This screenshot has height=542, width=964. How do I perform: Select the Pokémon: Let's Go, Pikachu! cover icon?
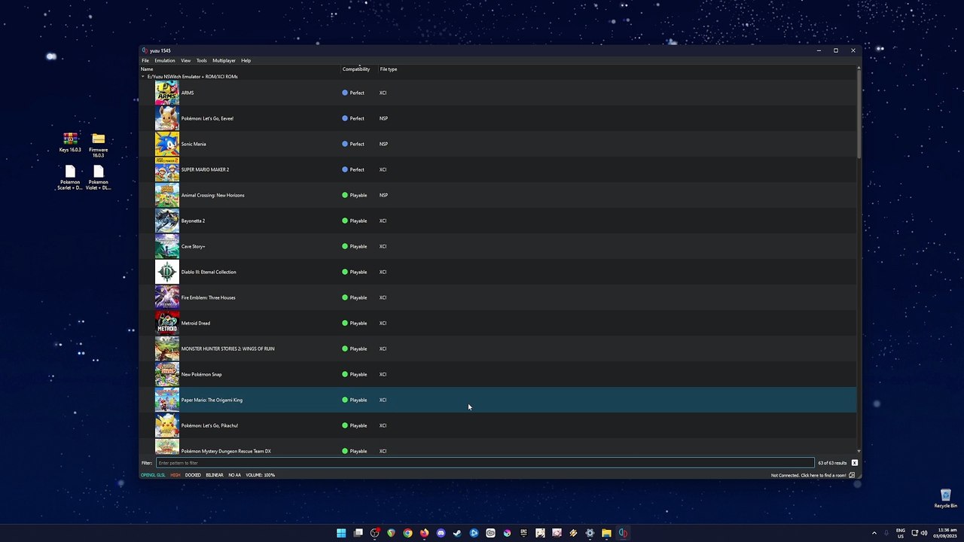tap(167, 425)
